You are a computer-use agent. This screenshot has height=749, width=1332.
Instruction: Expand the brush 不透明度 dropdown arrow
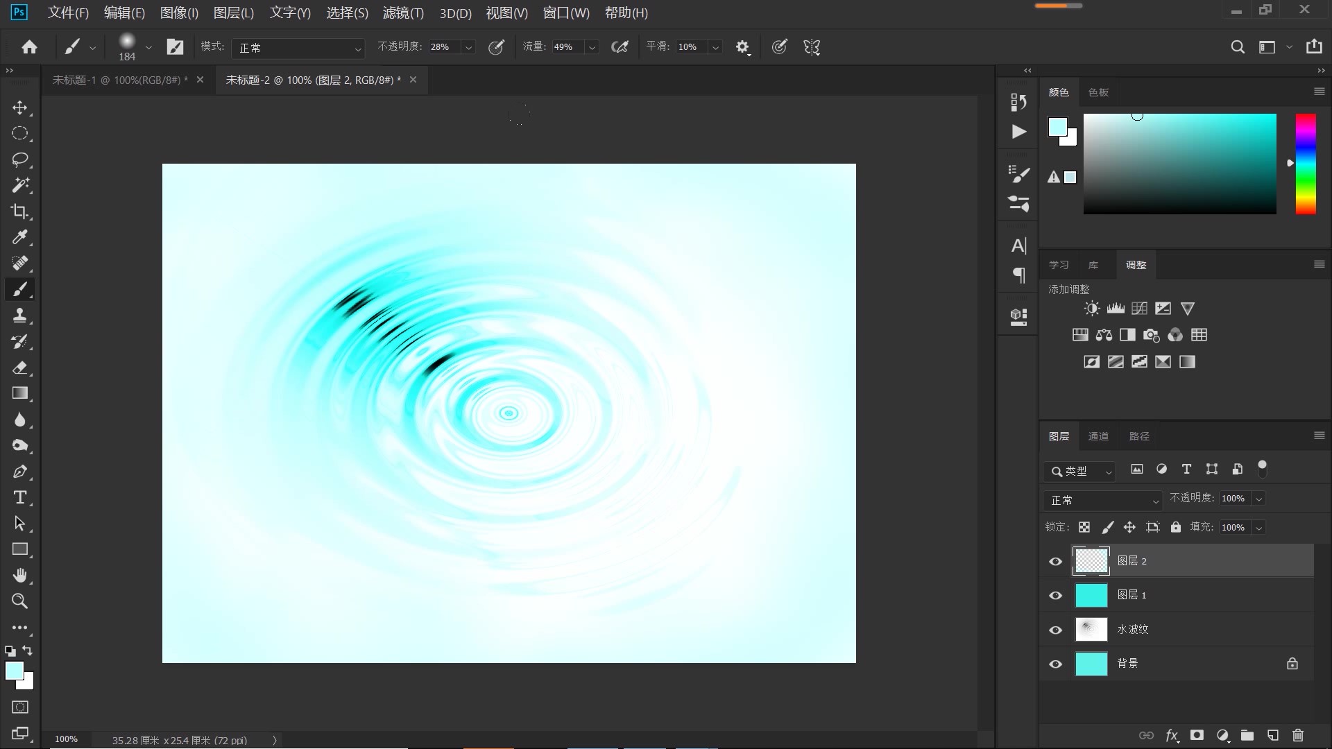click(x=469, y=48)
